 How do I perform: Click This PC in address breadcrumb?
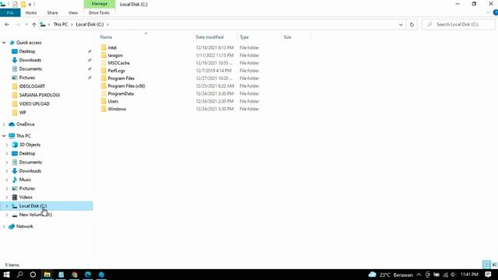[x=61, y=24]
